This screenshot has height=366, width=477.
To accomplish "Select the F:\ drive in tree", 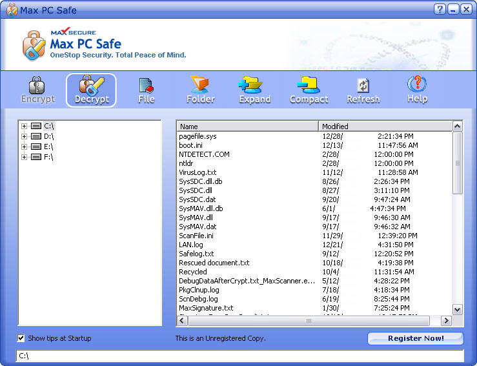I will click(x=48, y=157).
